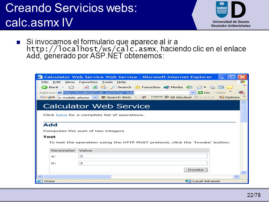This screenshot has height=202, width=269.
Task: Click the Links toolbar label
Action: pos(221,93)
